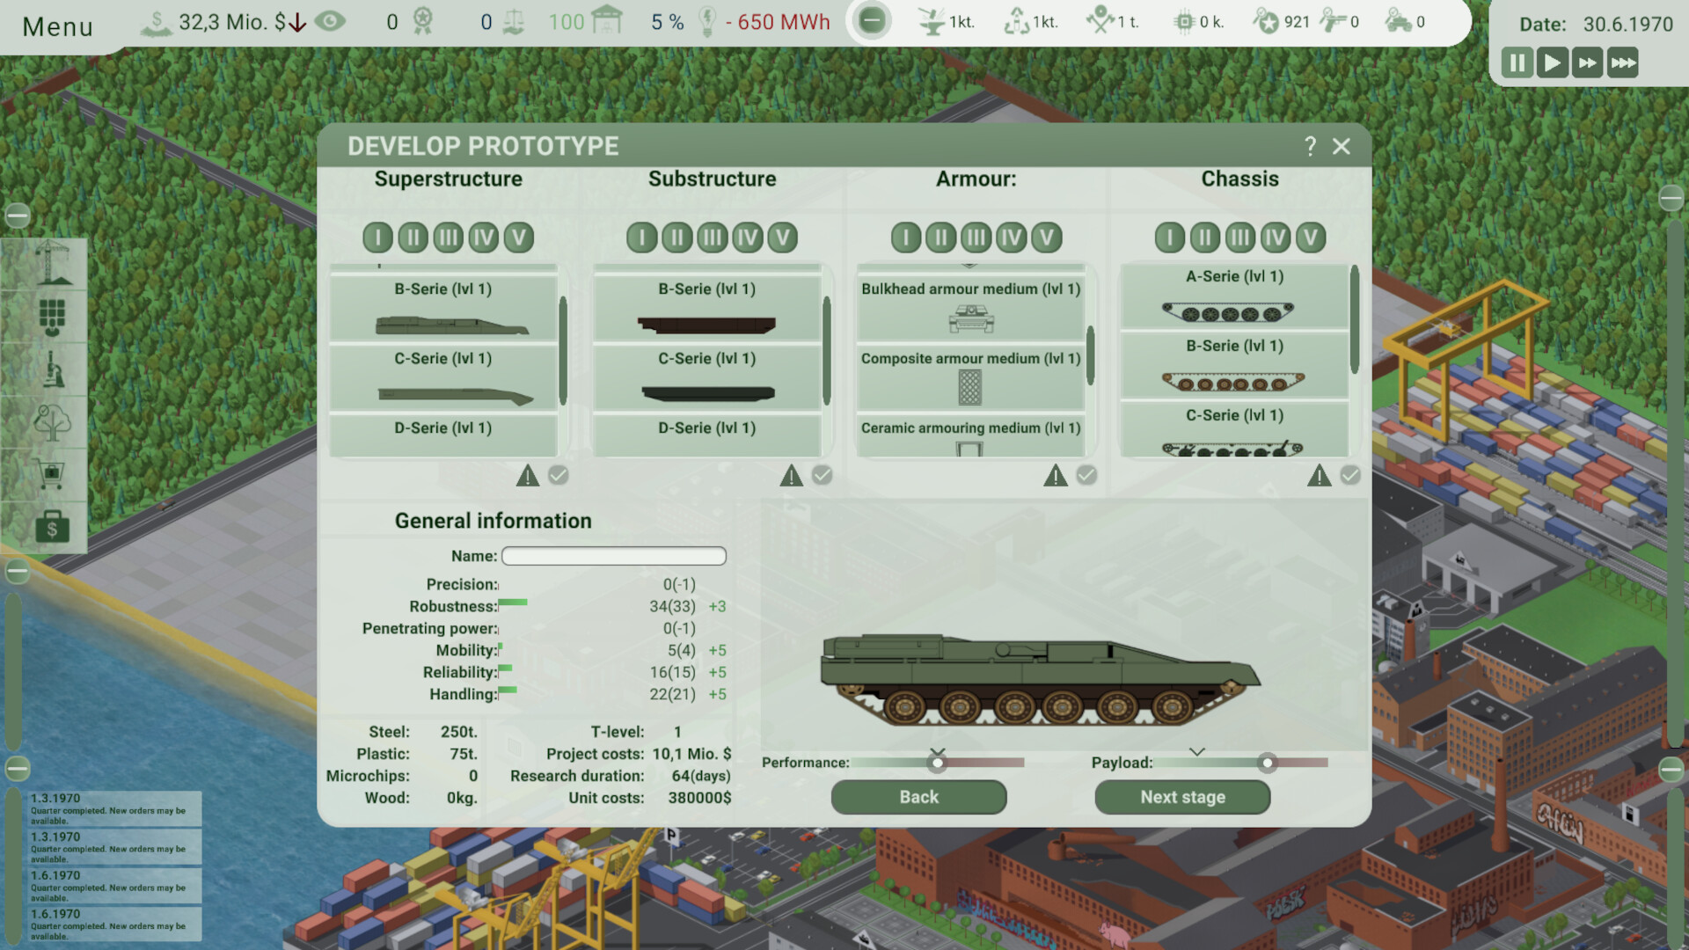The width and height of the screenshot is (1689, 950).
Task: Click the prototype Name input field
Action: [x=613, y=556]
